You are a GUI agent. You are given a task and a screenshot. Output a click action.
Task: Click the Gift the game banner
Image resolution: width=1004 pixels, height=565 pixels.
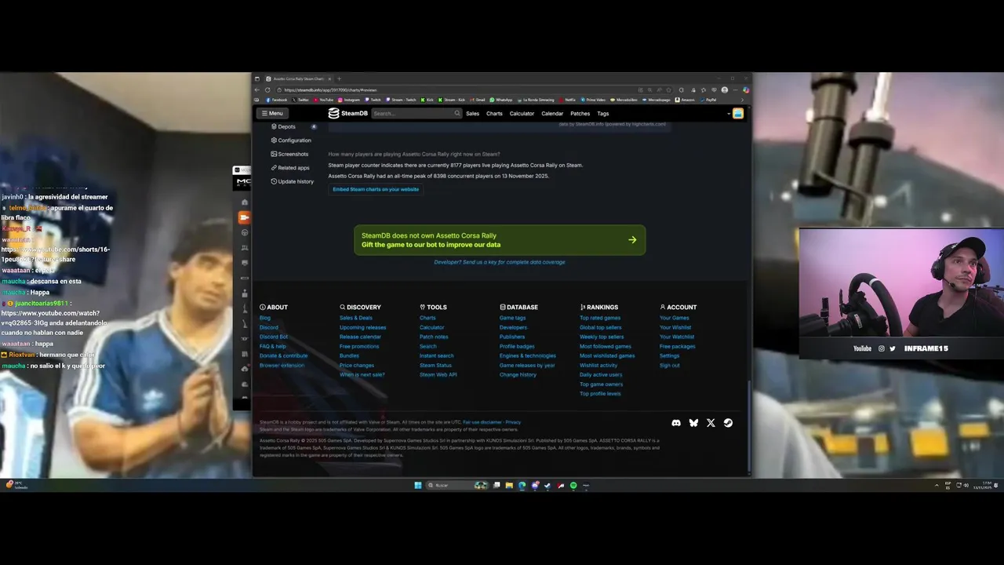click(500, 240)
